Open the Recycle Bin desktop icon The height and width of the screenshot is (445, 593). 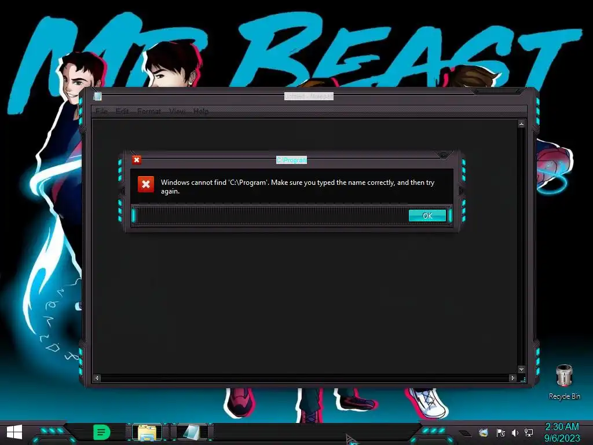tap(564, 381)
